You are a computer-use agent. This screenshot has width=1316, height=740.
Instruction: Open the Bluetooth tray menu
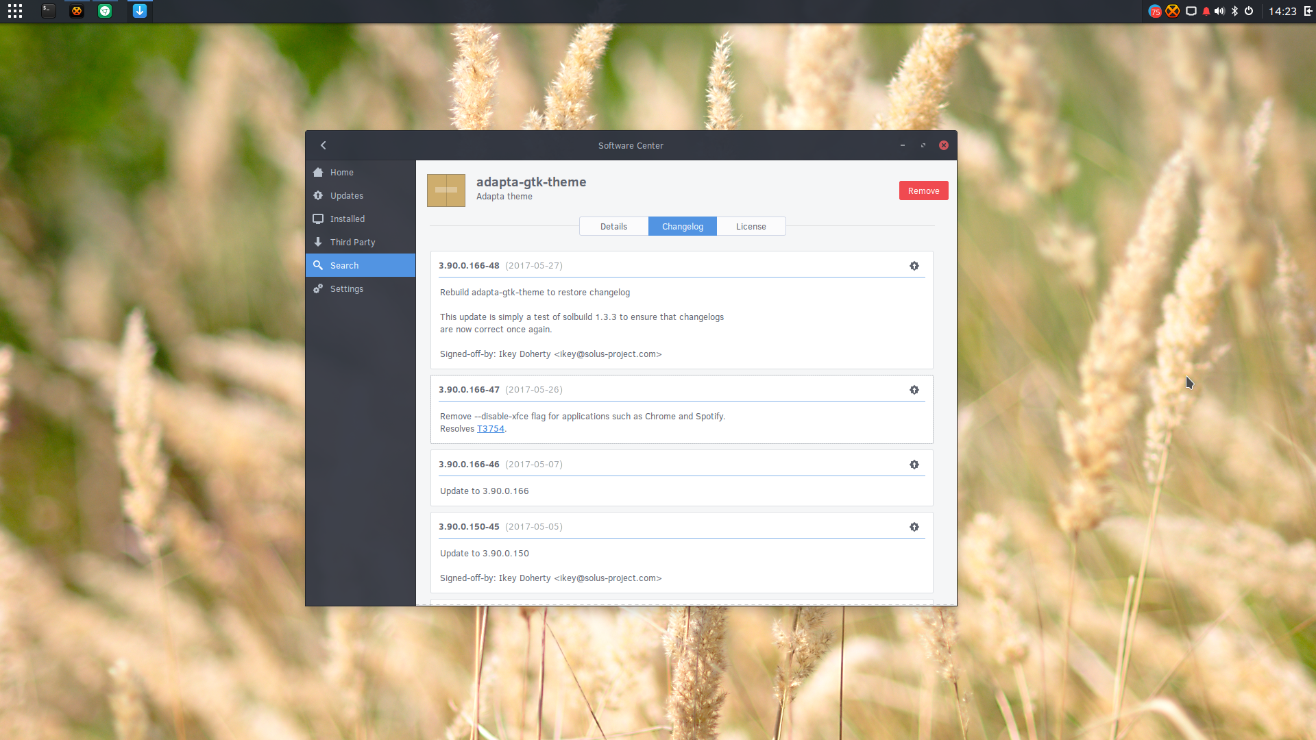pyautogui.click(x=1235, y=11)
